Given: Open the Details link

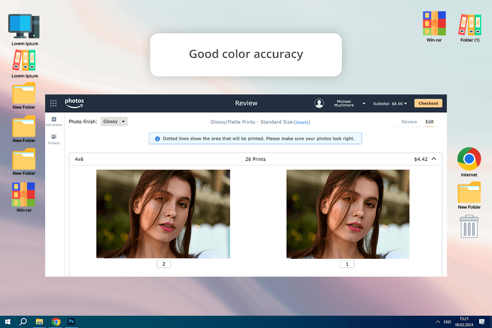Looking at the screenshot, I should pos(302,122).
